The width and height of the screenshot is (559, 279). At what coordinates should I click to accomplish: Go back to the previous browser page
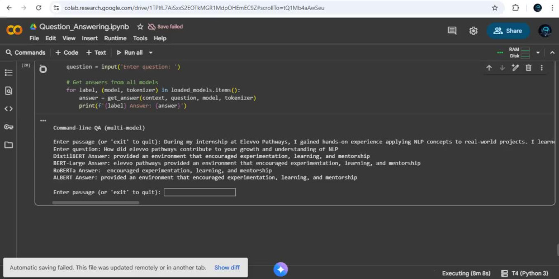9,8
